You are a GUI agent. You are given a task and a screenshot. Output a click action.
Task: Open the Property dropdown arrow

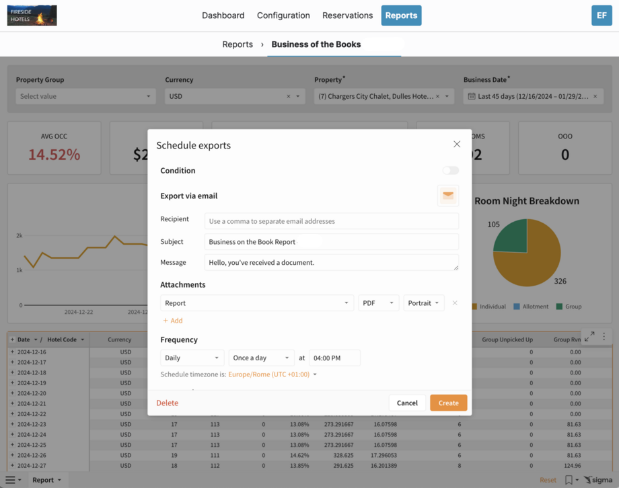447,96
